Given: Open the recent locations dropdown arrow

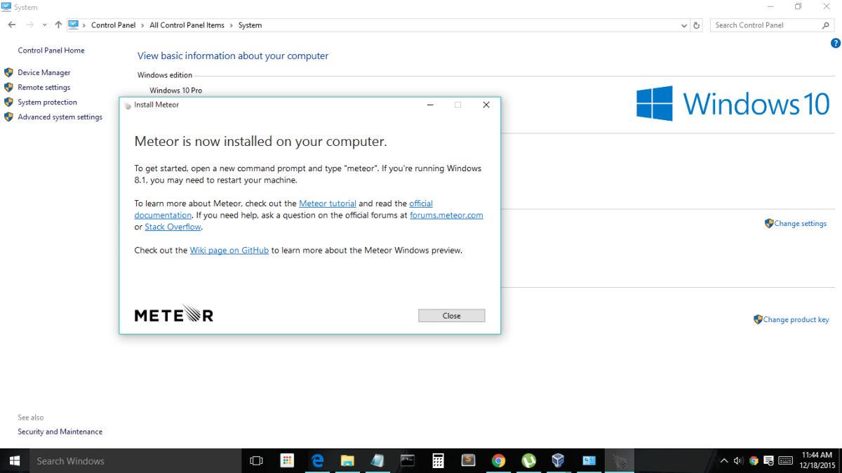Looking at the screenshot, I should click(44, 25).
